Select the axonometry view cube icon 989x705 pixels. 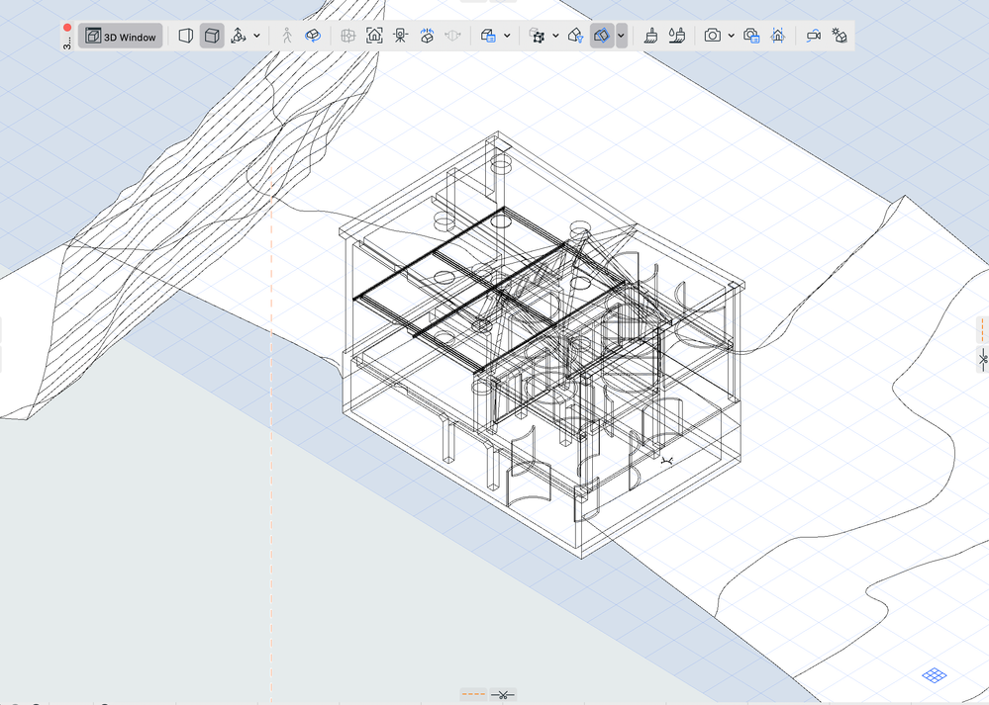tap(212, 36)
